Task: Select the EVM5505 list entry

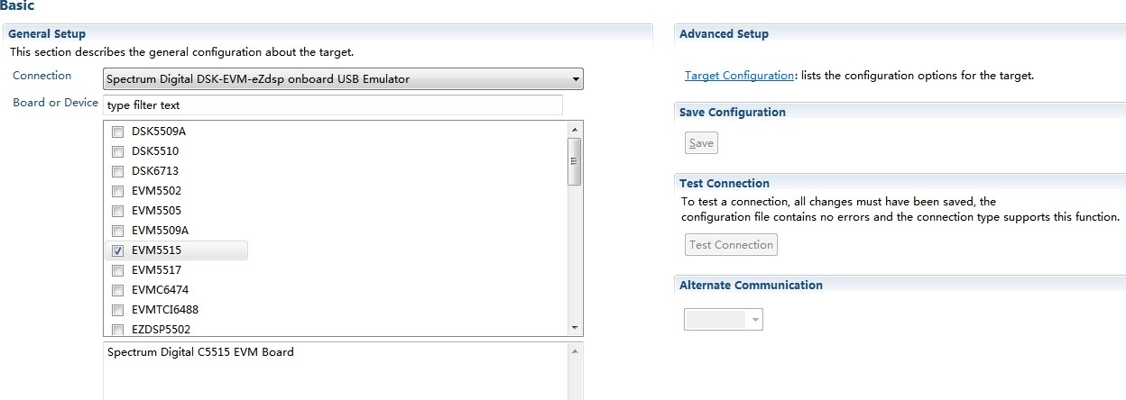Action: [156, 211]
